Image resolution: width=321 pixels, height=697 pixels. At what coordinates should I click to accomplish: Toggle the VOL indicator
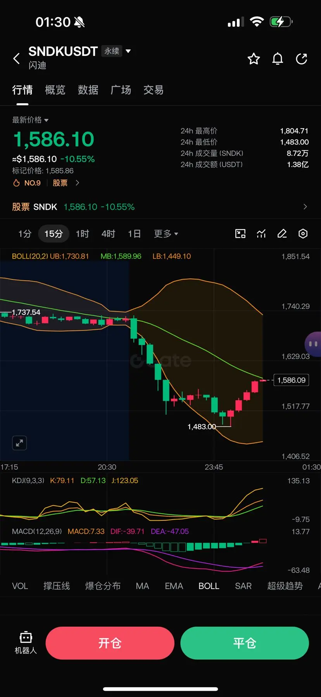(x=20, y=586)
